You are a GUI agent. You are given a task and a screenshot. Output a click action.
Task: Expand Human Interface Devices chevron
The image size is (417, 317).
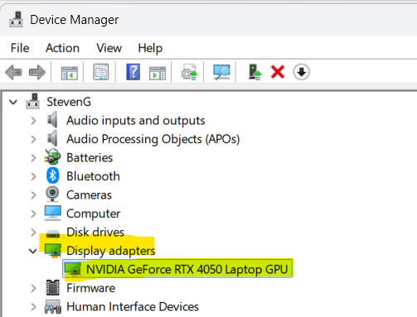(33, 307)
